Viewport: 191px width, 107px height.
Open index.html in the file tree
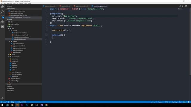coord(23,61)
